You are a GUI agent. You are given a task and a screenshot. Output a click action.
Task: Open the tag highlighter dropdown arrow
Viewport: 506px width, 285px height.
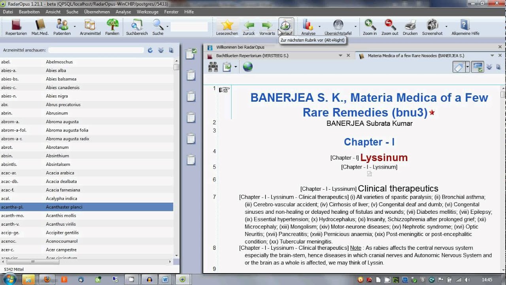click(467, 67)
